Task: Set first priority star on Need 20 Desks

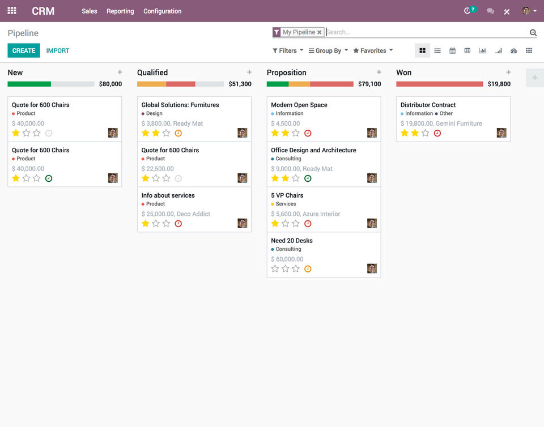Action: pyautogui.click(x=275, y=268)
